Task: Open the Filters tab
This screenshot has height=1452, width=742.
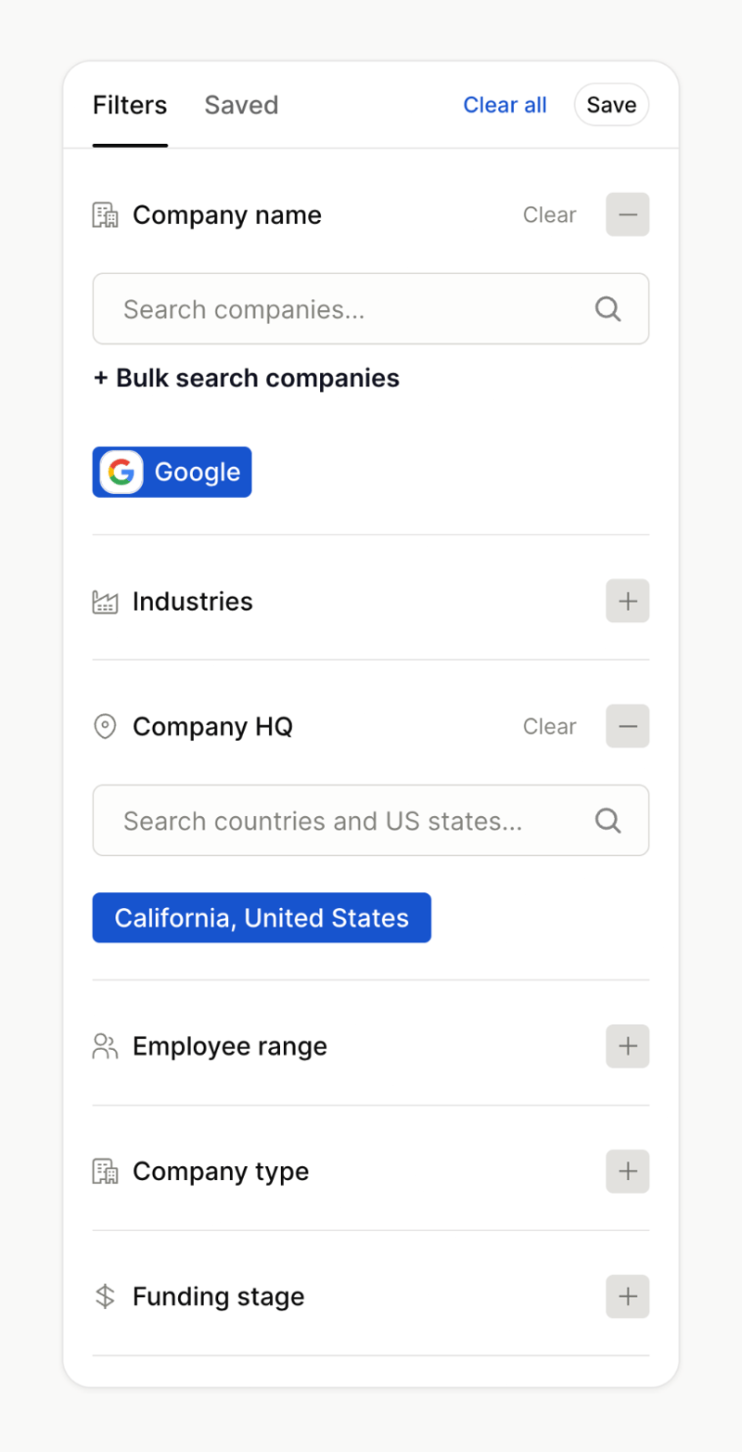Action: point(130,105)
